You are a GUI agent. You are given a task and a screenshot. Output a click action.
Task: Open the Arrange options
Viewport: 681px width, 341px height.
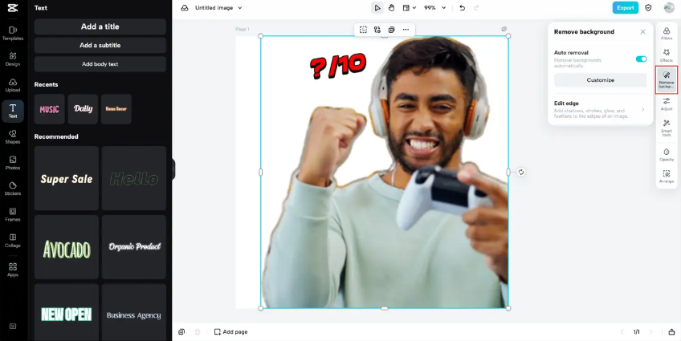(667, 177)
